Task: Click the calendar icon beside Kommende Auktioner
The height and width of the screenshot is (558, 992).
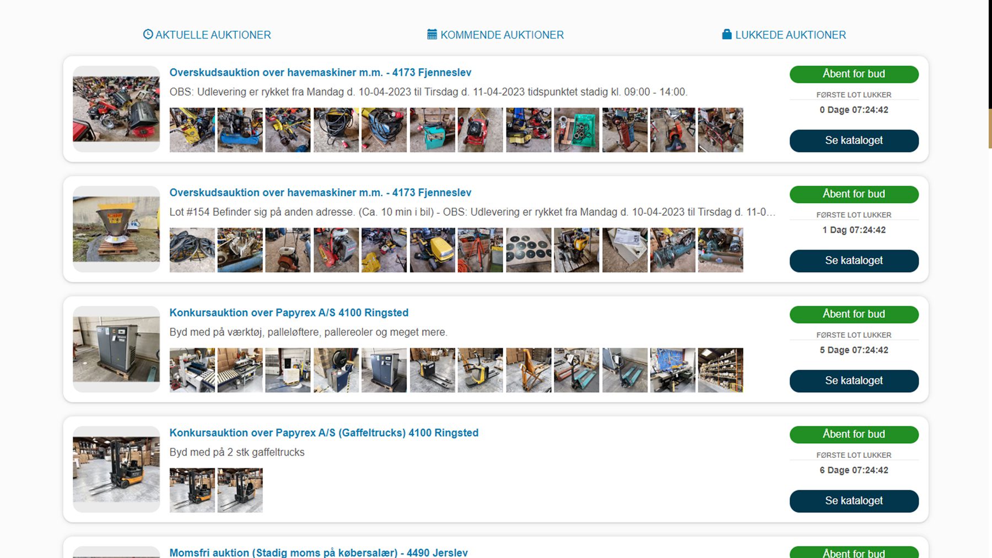Action: pos(432,34)
